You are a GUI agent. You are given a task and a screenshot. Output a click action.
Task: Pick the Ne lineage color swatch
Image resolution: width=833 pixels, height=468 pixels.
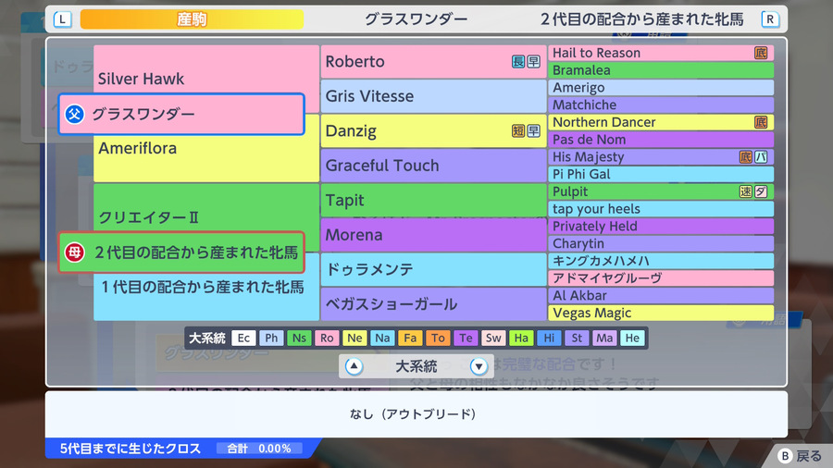tap(354, 338)
